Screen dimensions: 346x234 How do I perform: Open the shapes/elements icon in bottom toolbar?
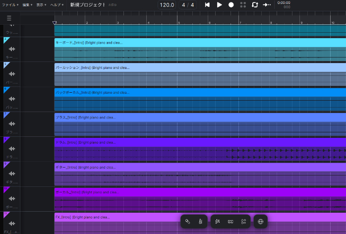tap(243, 221)
